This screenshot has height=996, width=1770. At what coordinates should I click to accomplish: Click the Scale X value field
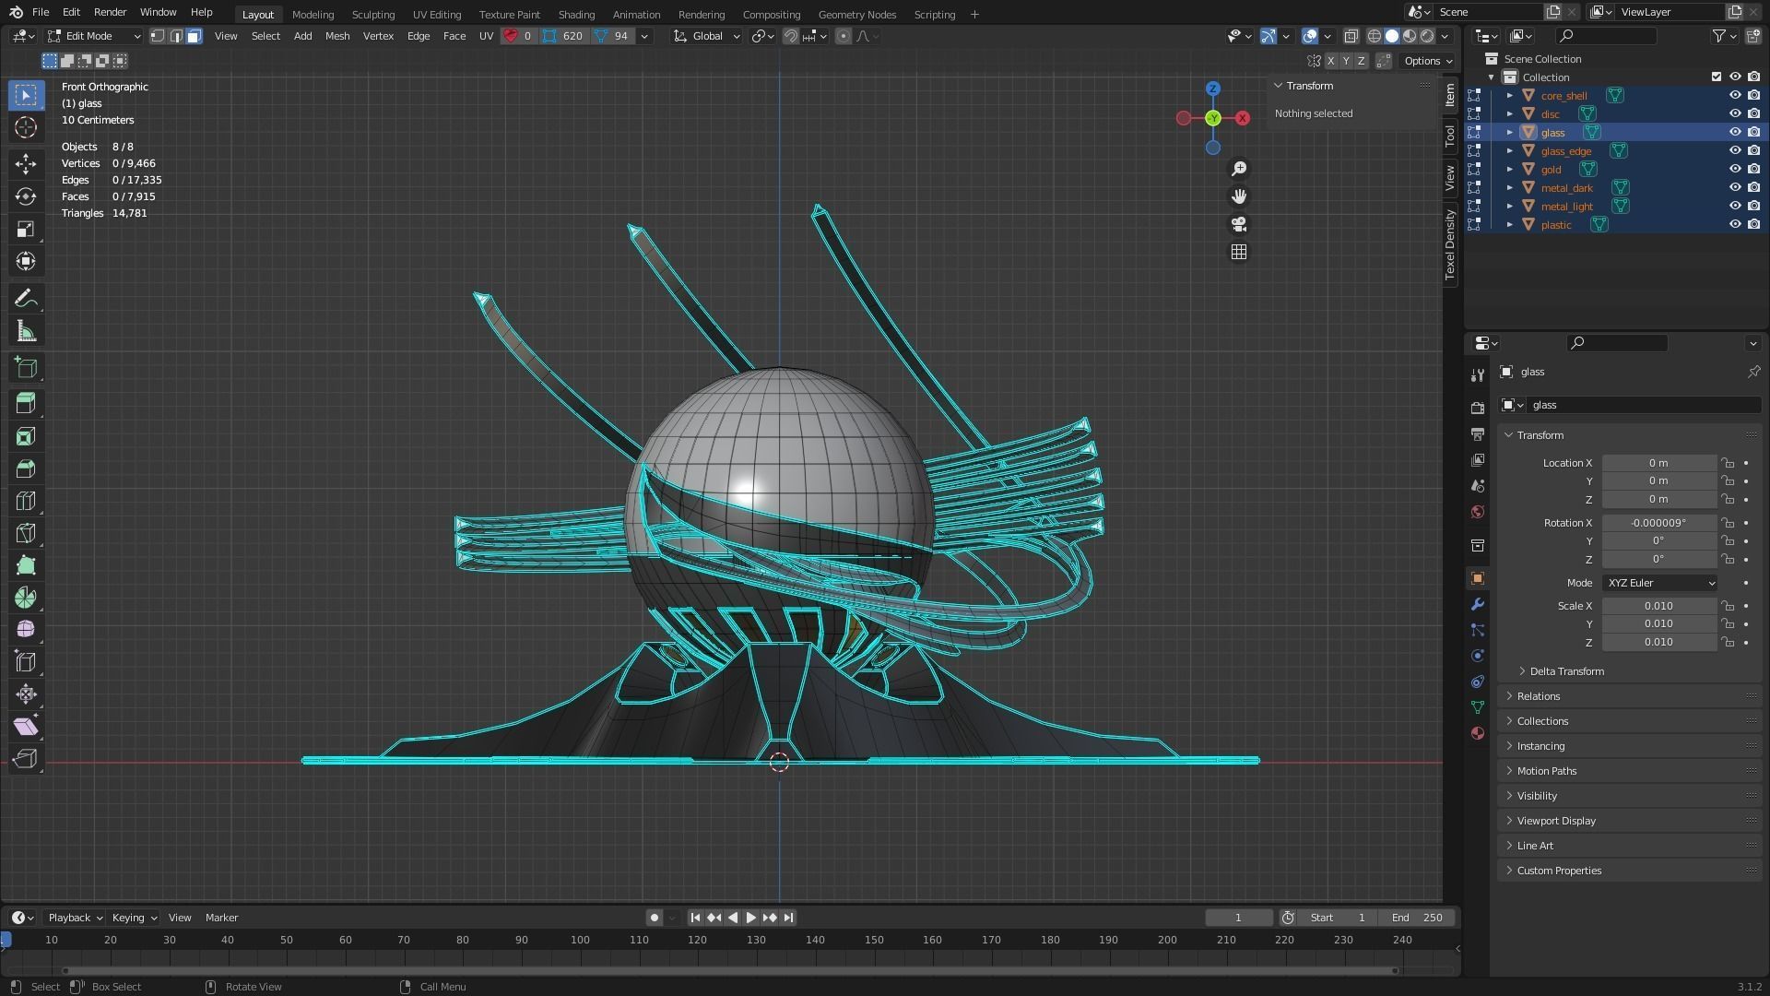pos(1658,606)
